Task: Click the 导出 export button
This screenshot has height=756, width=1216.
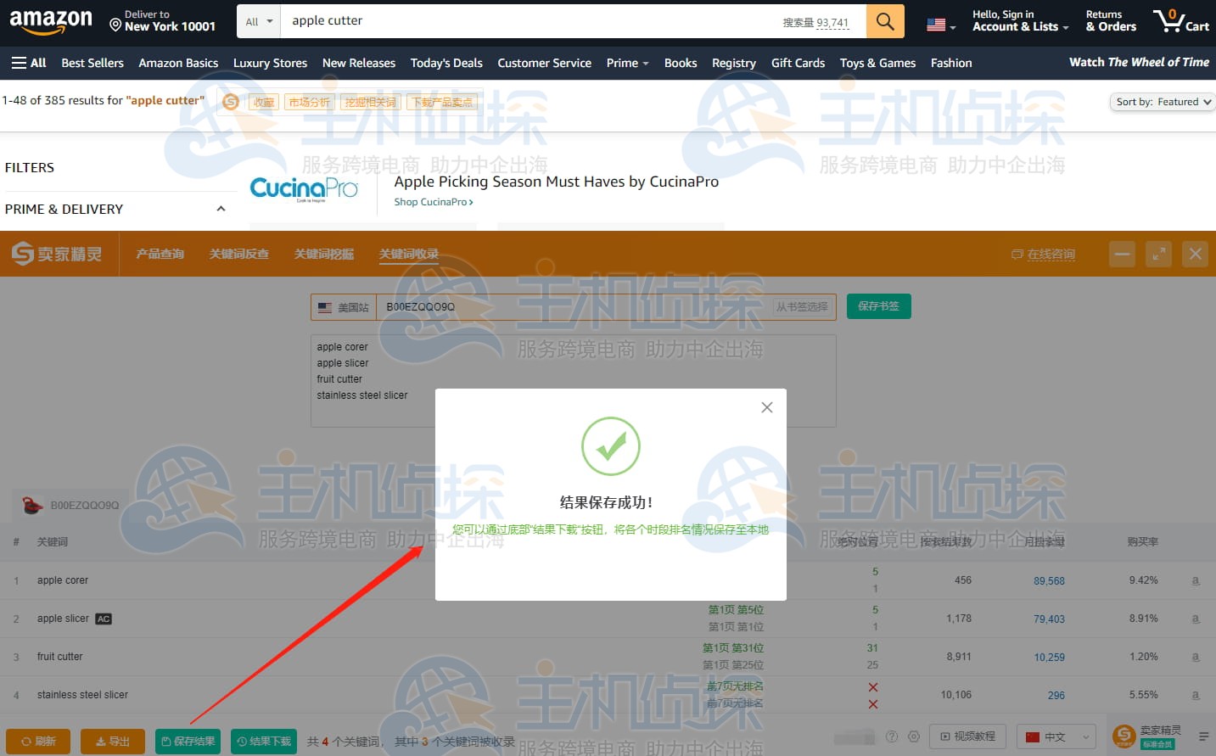Action: (x=113, y=742)
